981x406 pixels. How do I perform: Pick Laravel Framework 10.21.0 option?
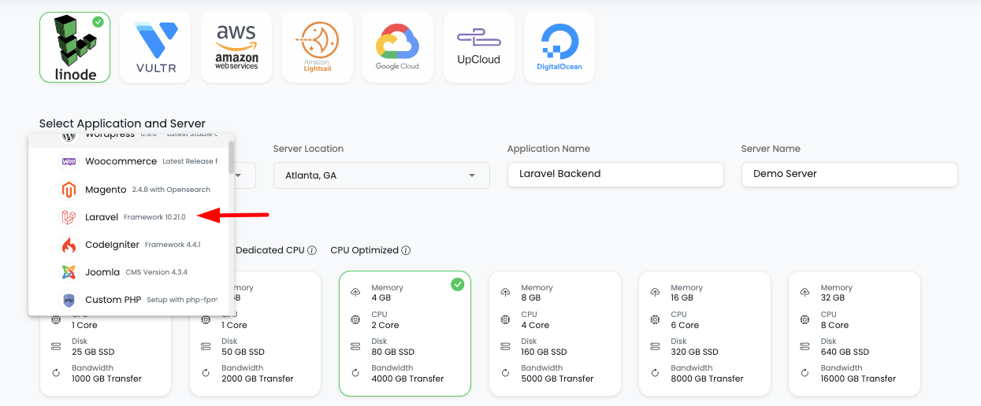pyautogui.click(x=128, y=217)
